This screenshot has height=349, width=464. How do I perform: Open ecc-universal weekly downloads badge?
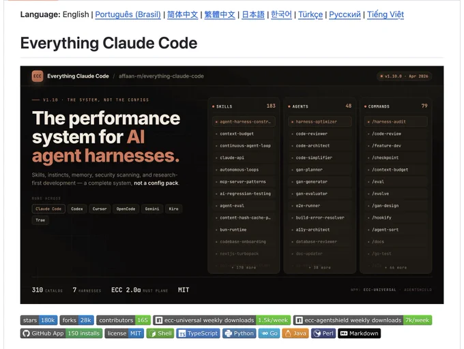222,320
